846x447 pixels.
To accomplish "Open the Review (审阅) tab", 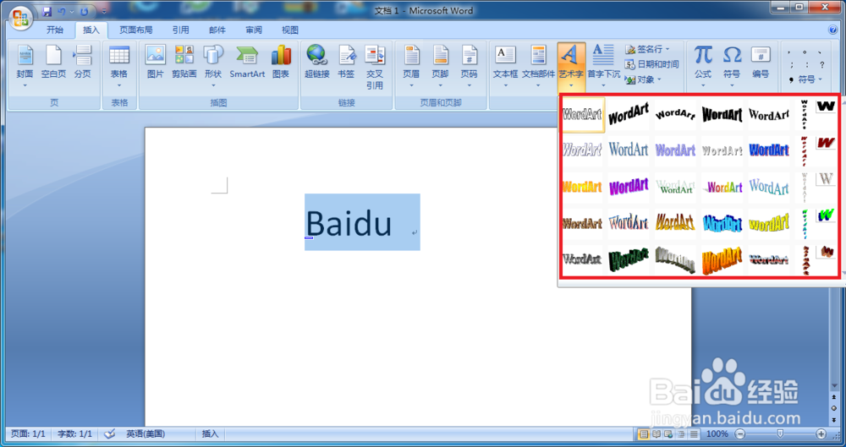I will tap(254, 30).
